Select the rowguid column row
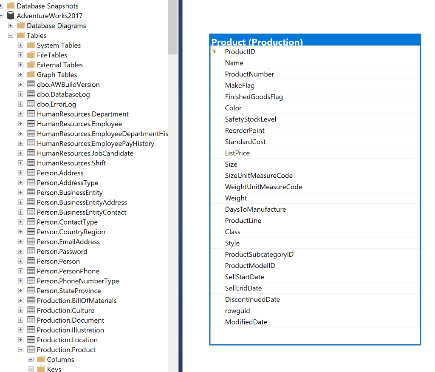 (315, 311)
